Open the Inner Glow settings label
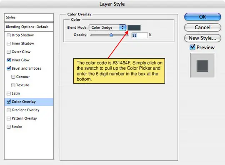Screen dimensions: 225x165 pyautogui.click(x=20, y=60)
